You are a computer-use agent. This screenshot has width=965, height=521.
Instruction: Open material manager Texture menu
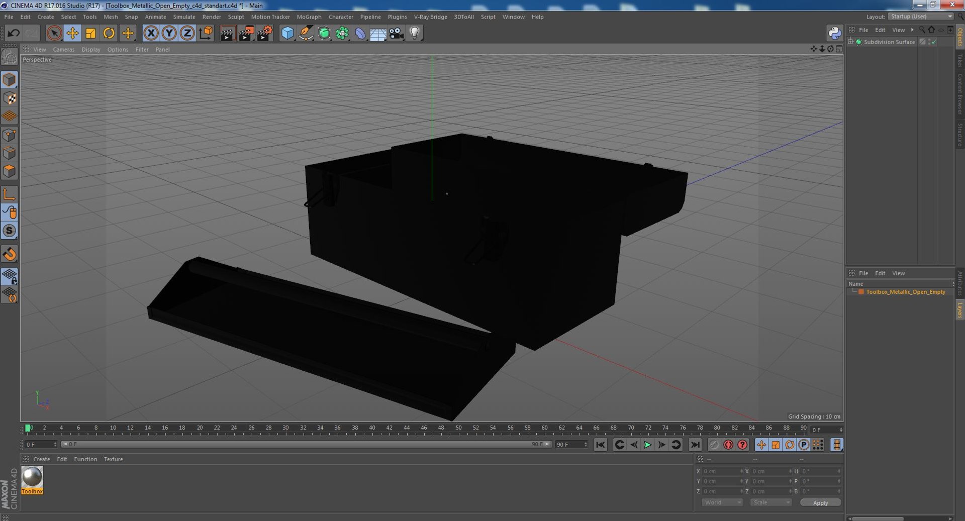pyautogui.click(x=113, y=459)
